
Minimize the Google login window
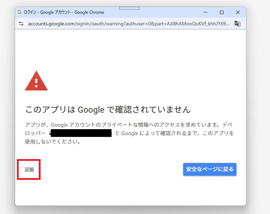tap(205, 12)
